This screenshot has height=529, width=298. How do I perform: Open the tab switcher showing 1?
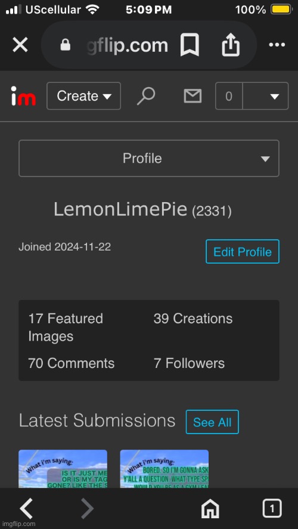pos(272,508)
